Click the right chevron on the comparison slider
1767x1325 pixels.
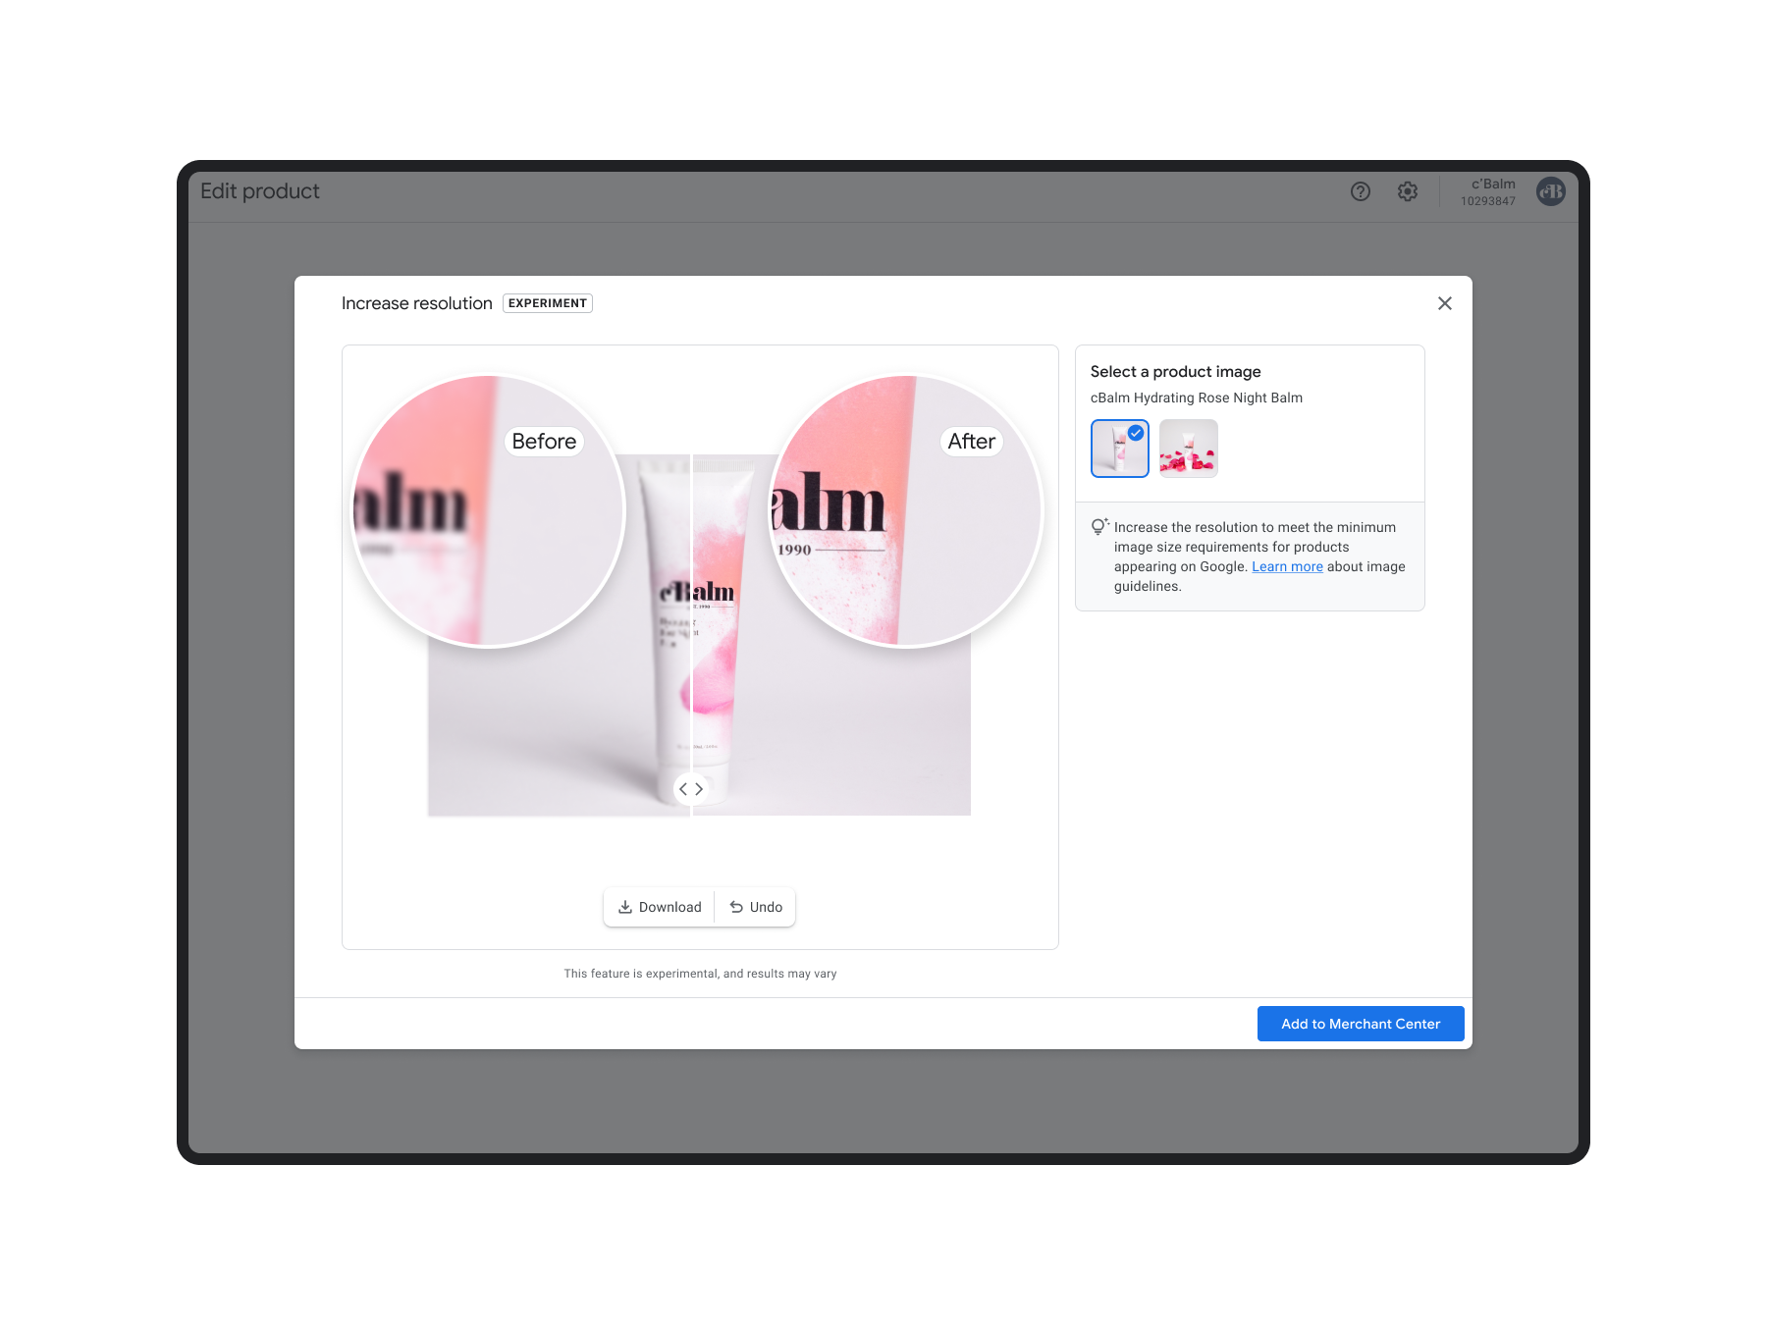[701, 788]
